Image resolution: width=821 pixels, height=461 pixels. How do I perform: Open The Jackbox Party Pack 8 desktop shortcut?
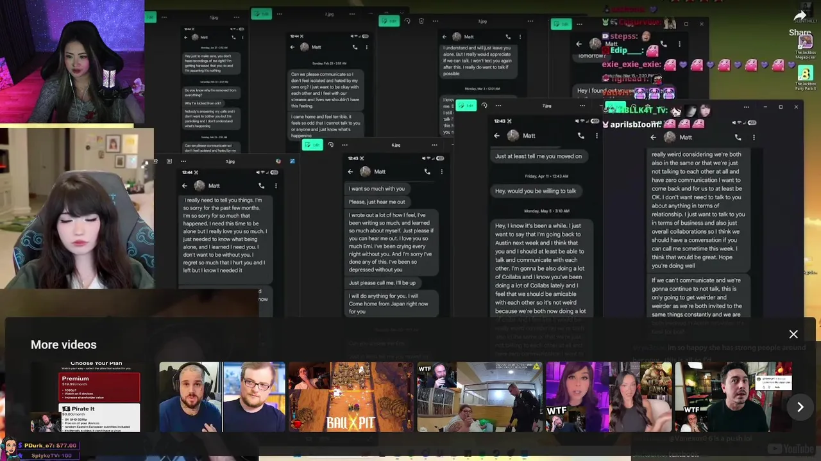806,79
